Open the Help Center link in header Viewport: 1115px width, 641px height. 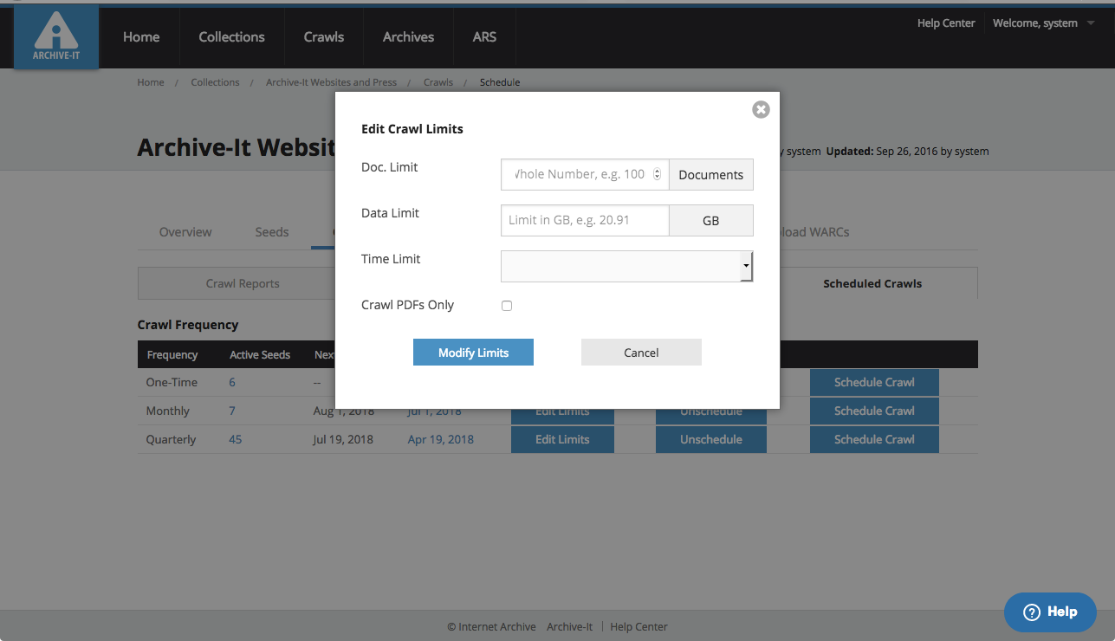click(945, 23)
